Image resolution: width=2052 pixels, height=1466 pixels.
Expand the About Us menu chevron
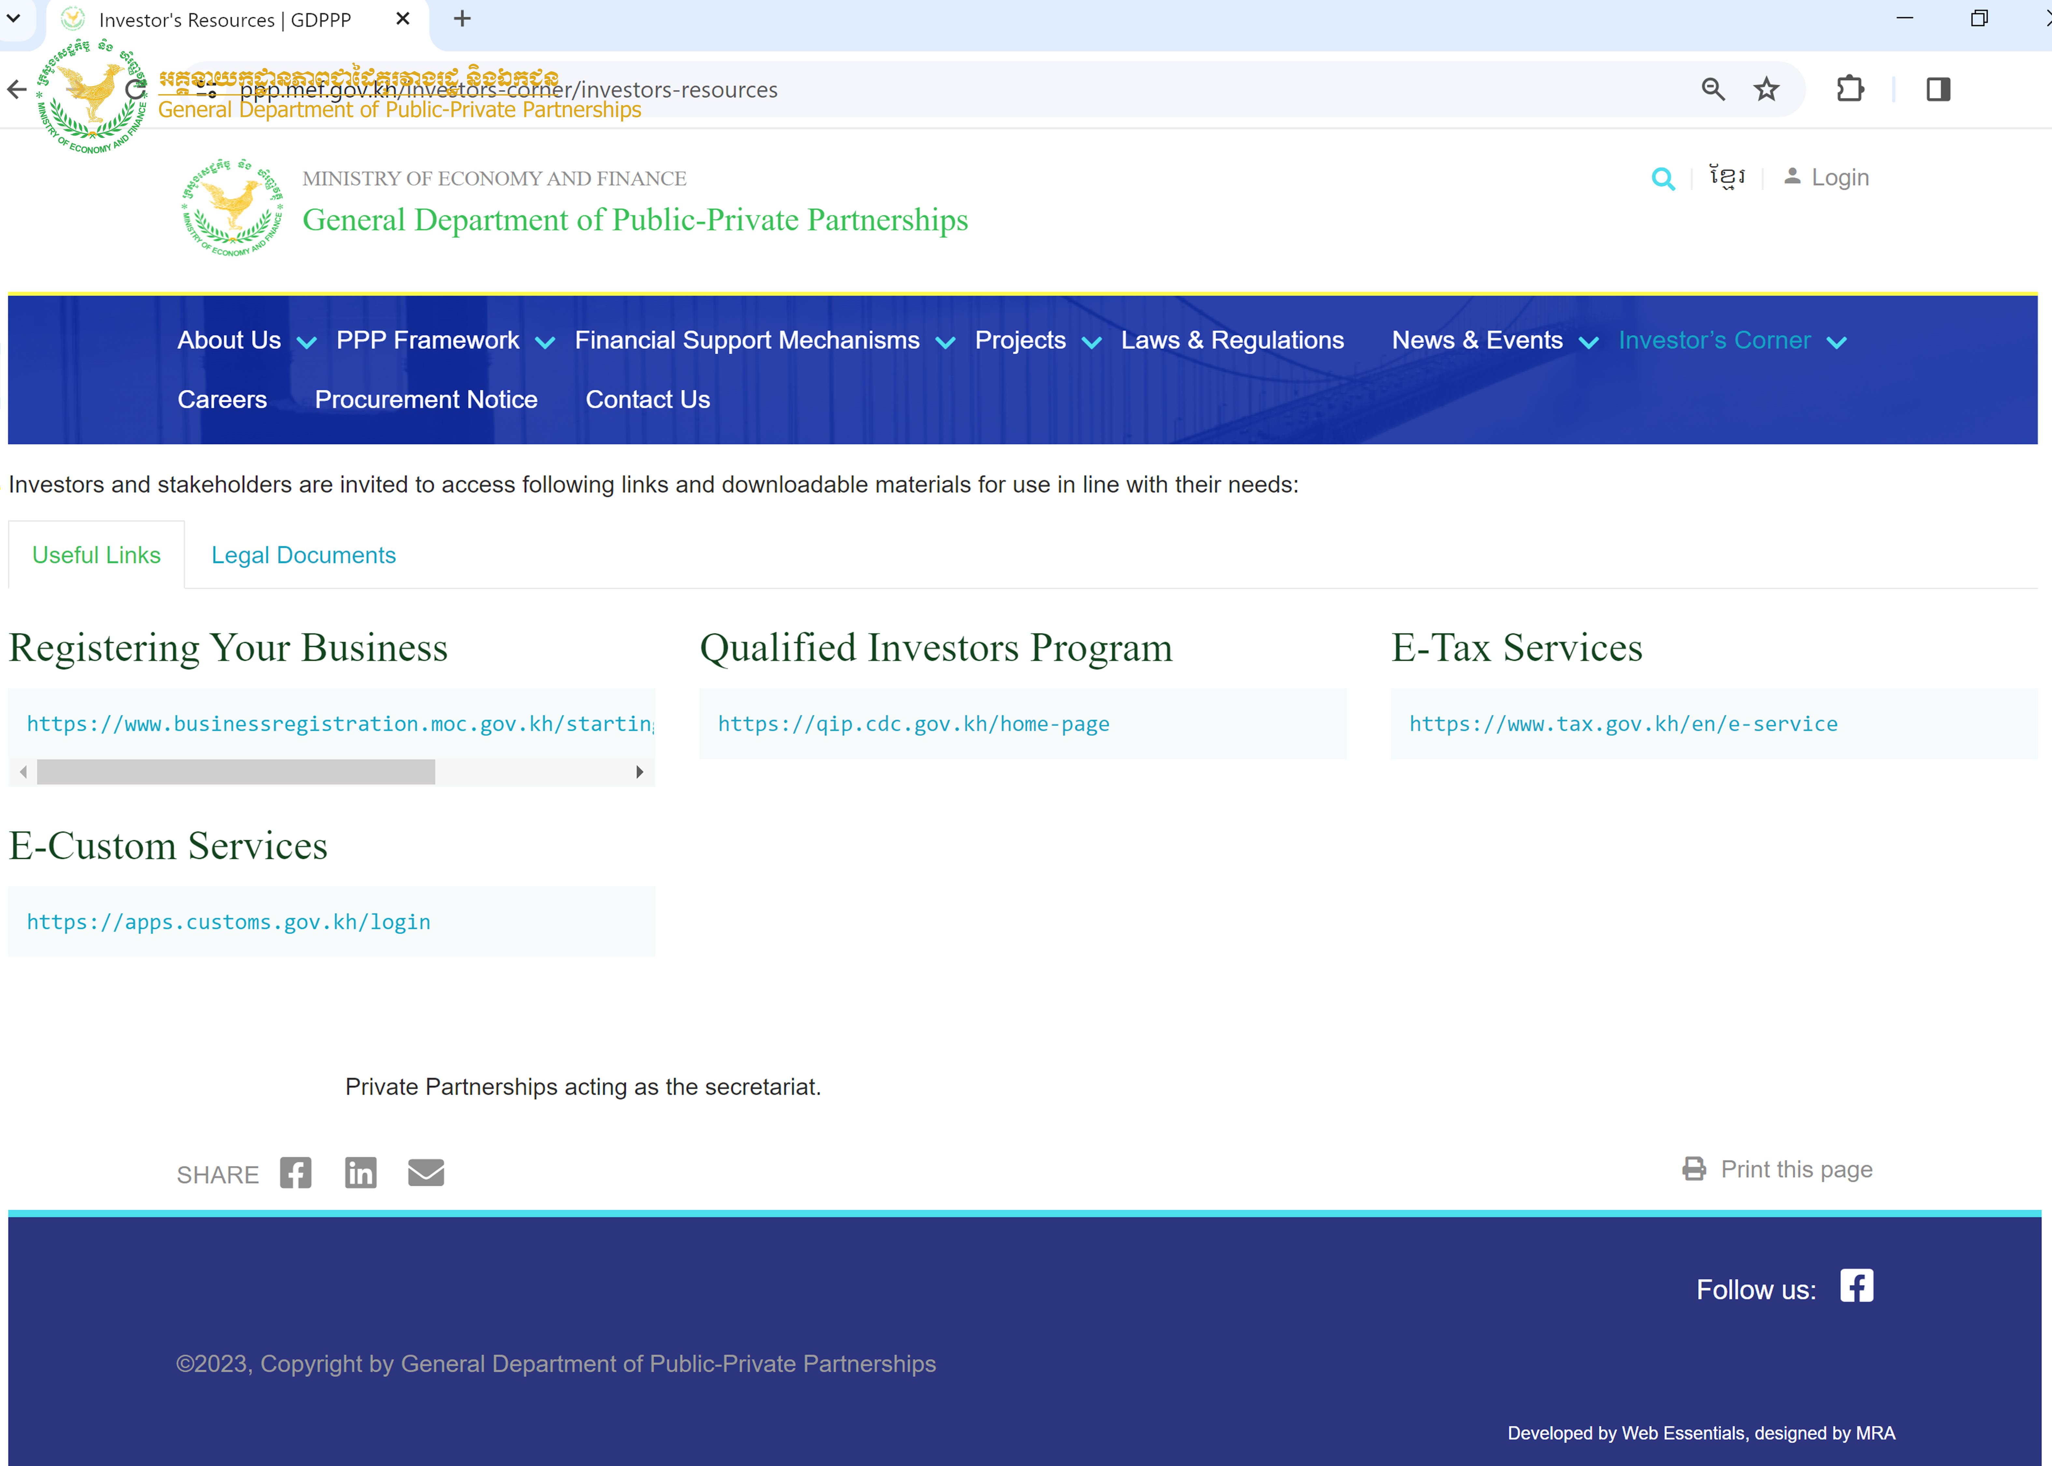pos(307,342)
